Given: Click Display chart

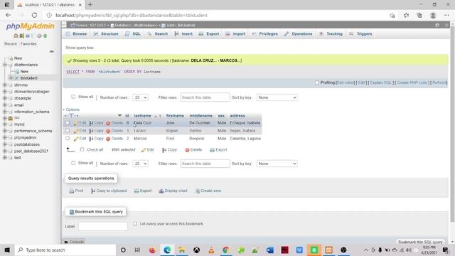Looking at the screenshot, I should coord(173,191).
